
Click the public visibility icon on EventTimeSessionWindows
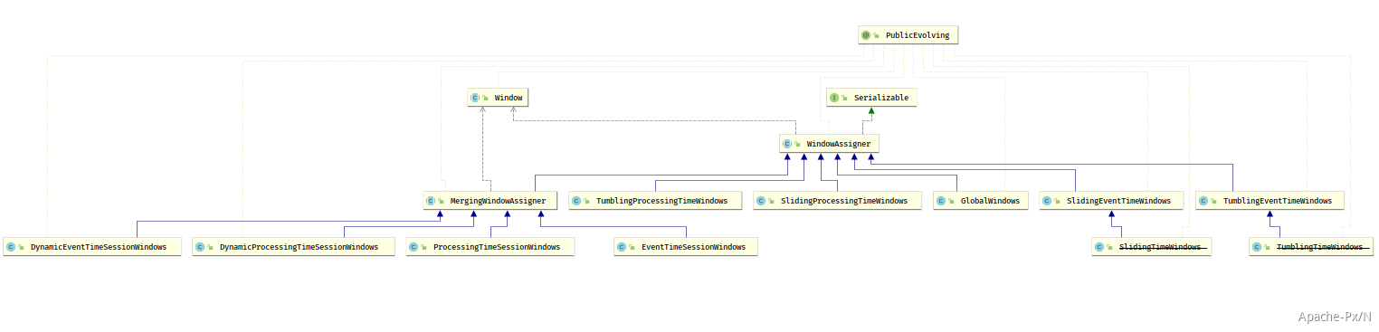(632, 247)
